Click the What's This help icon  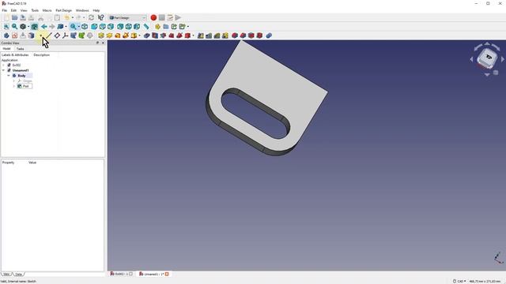pos(101,17)
